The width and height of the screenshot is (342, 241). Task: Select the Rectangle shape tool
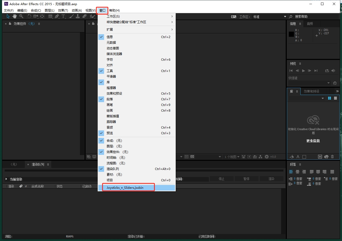pos(50,16)
